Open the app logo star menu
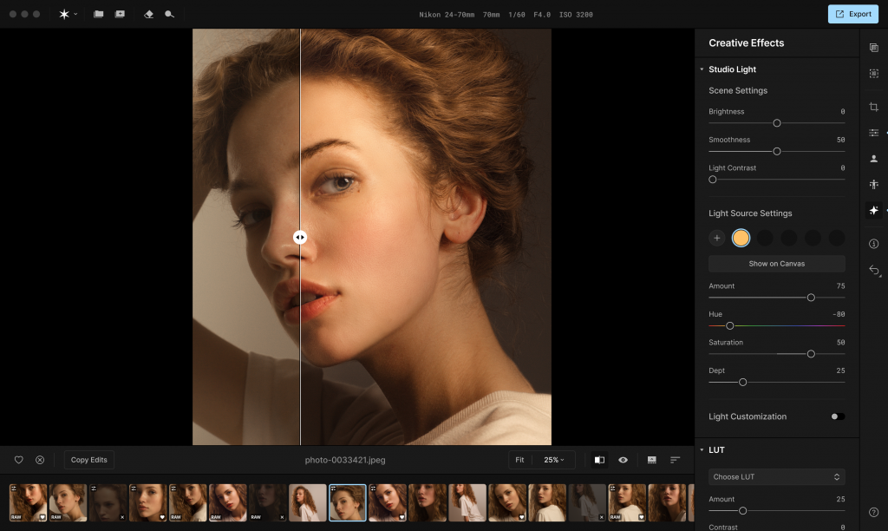This screenshot has height=531, width=888. point(68,14)
